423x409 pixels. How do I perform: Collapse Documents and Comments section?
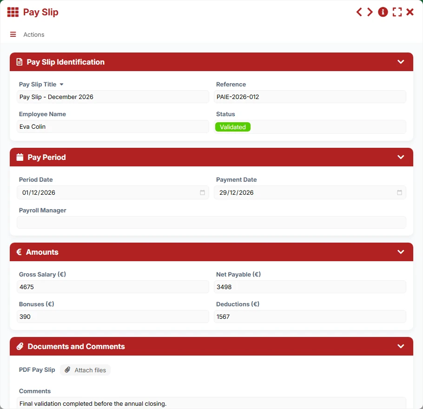pyautogui.click(x=401, y=346)
